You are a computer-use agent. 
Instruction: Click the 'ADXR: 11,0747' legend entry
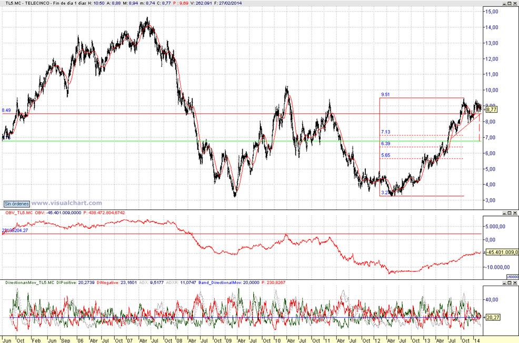tap(181, 283)
